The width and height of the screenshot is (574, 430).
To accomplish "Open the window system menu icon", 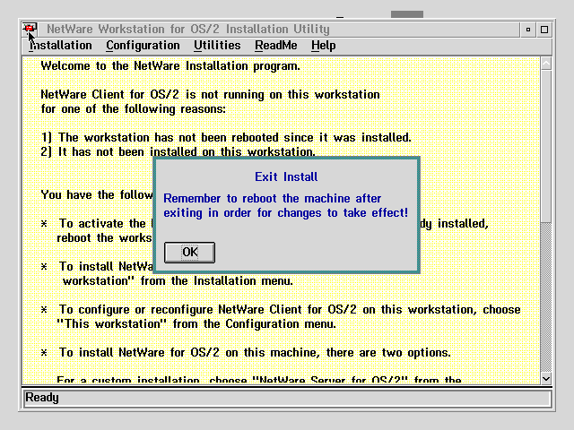I will point(30,29).
